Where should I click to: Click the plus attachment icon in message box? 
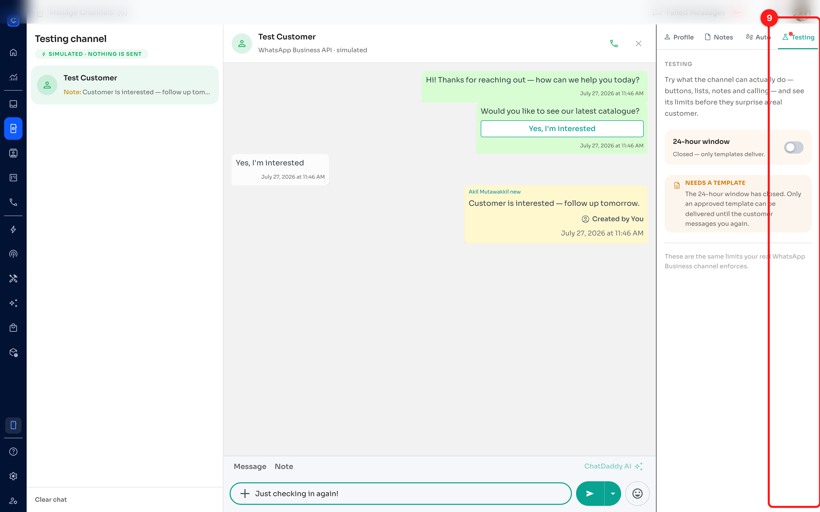[x=245, y=493]
